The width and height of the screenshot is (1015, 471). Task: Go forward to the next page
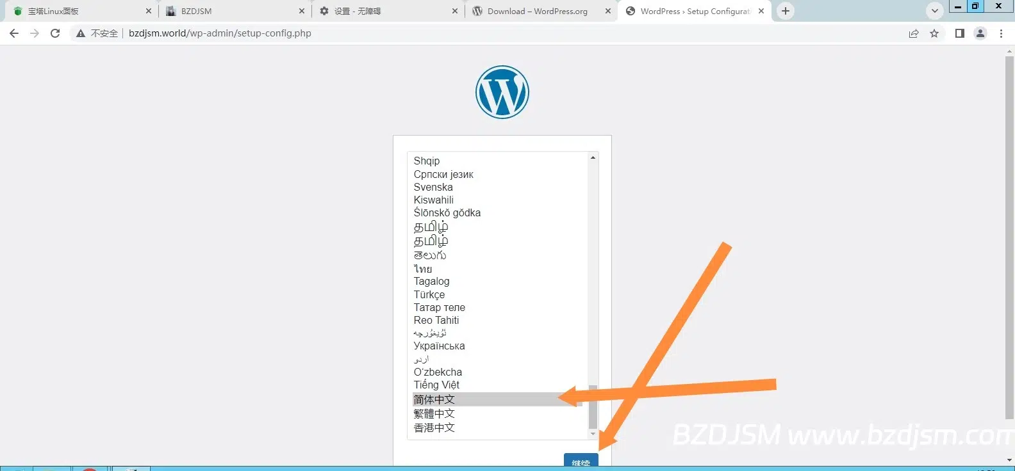(35, 33)
